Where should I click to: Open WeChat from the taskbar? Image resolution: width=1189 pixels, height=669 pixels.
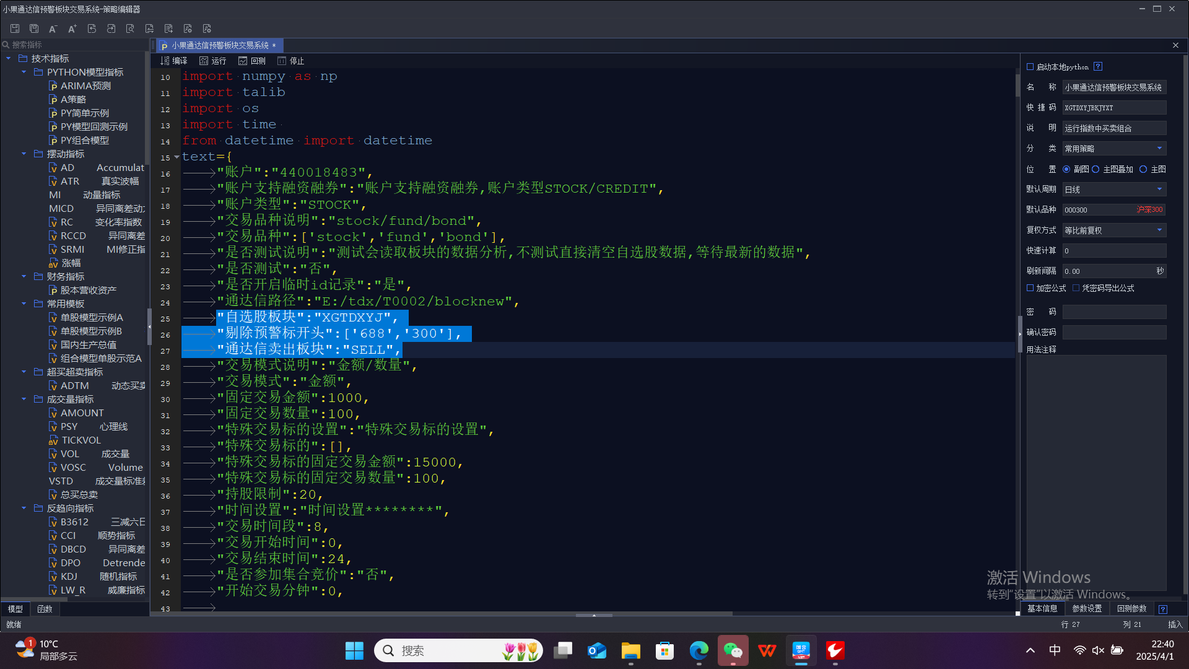[x=733, y=650]
